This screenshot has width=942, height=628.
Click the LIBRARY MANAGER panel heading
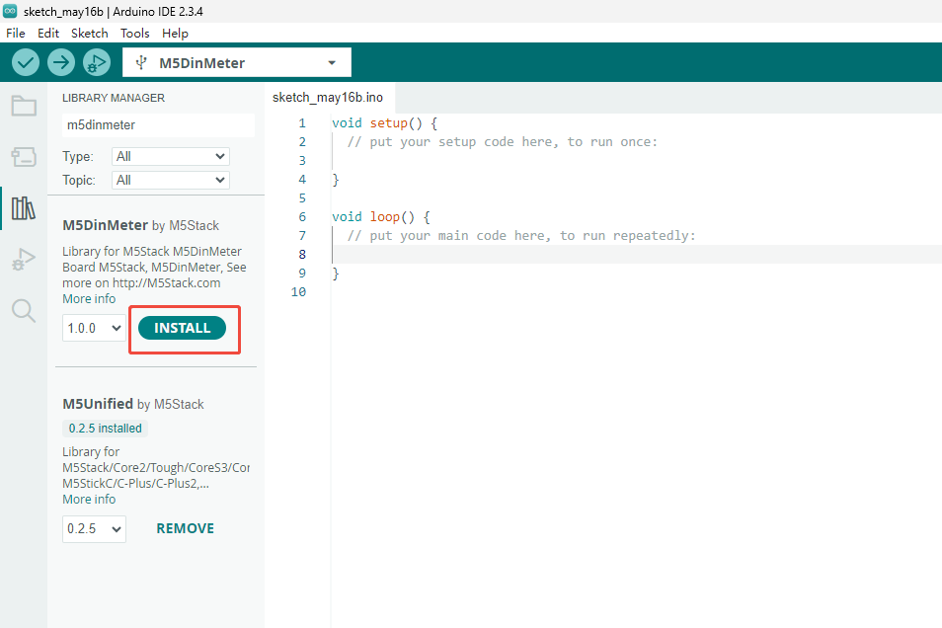click(x=114, y=98)
